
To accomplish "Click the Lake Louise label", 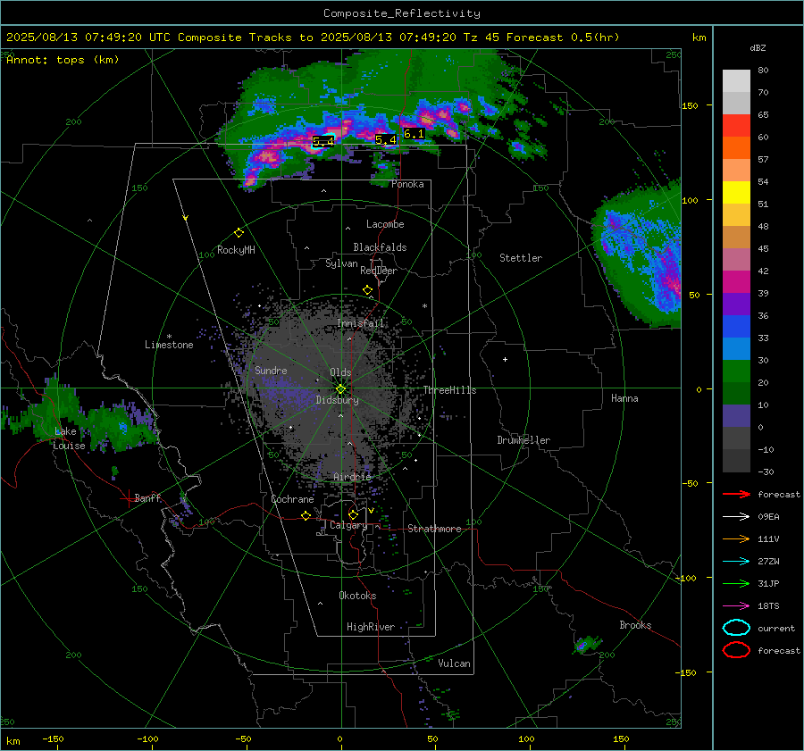I will [69, 438].
